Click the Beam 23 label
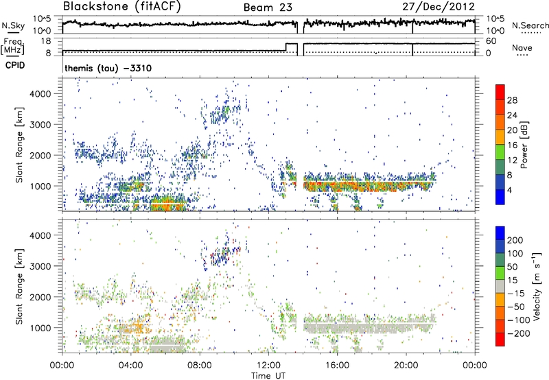Image resolution: width=549 pixels, height=380 pixels. [268, 8]
